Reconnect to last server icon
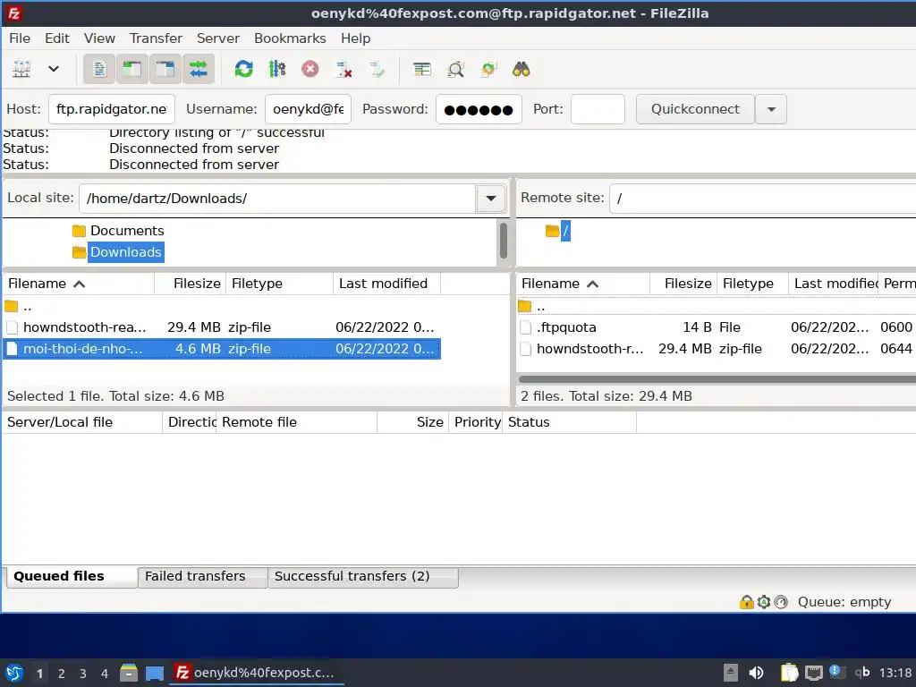Screen dimensions: 916x687 click(x=377, y=70)
